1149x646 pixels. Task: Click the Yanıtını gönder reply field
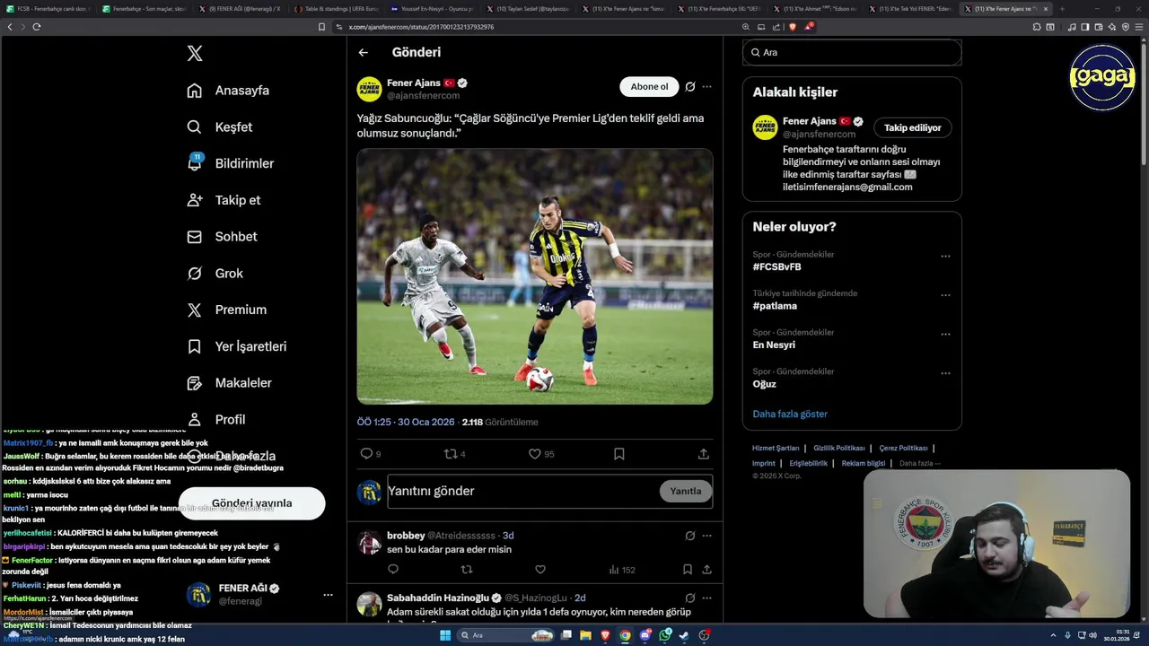pos(522,492)
